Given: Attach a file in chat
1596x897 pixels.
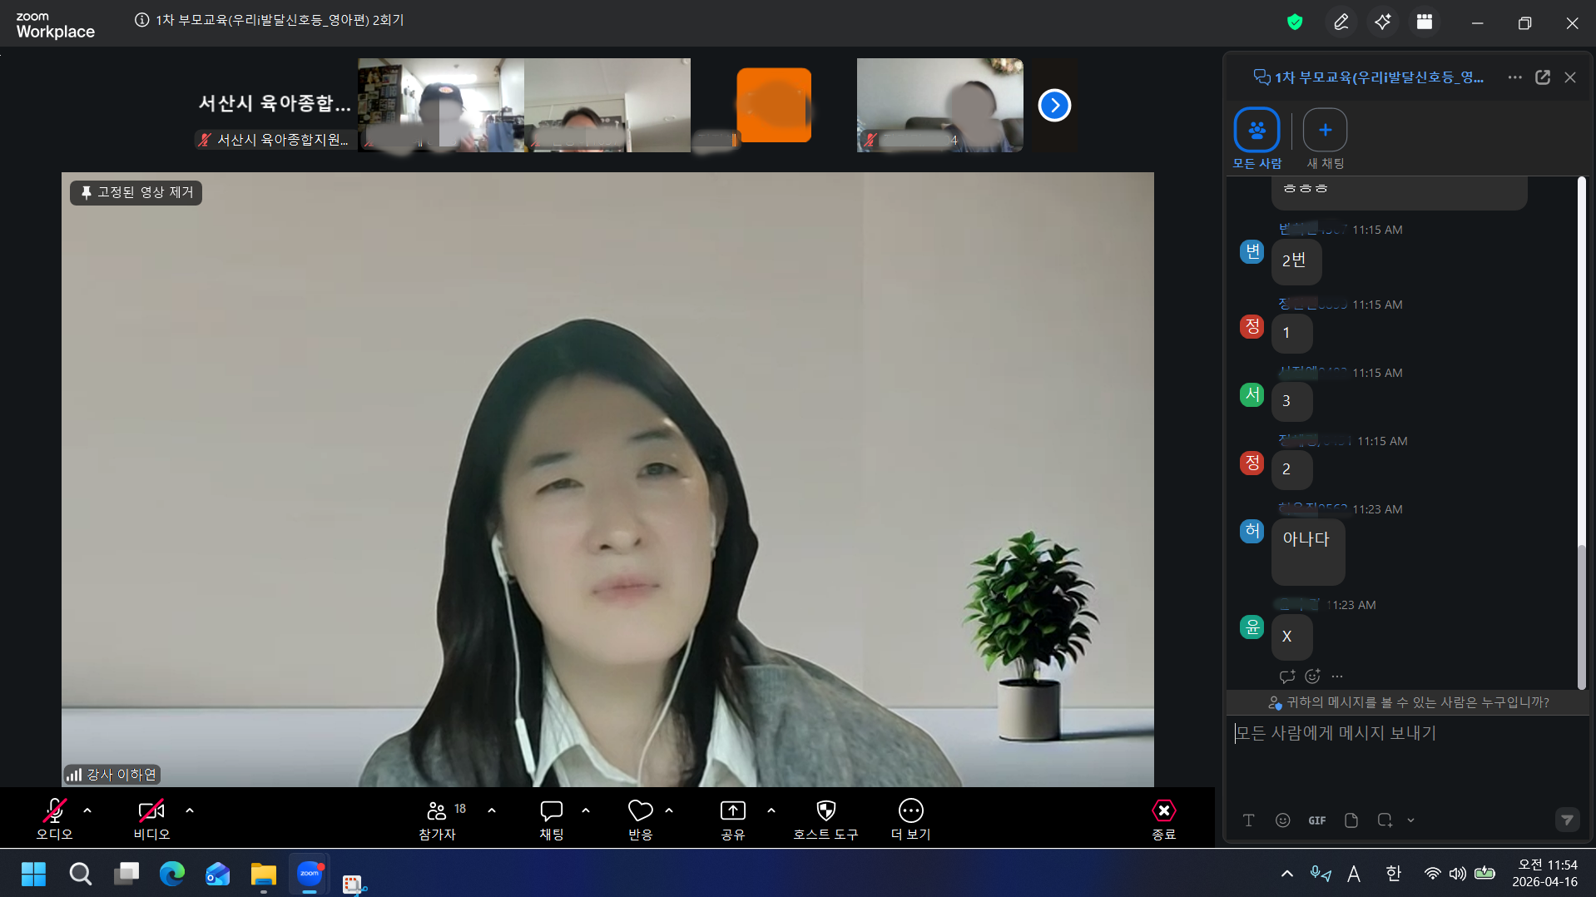Looking at the screenshot, I should click(x=1351, y=820).
